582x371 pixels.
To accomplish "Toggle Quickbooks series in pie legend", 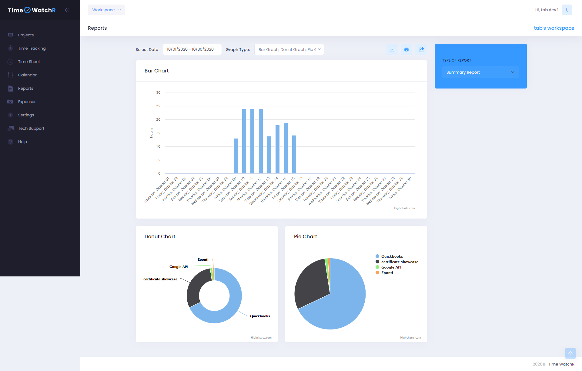I will pyautogui.click(x=392, y=256).
